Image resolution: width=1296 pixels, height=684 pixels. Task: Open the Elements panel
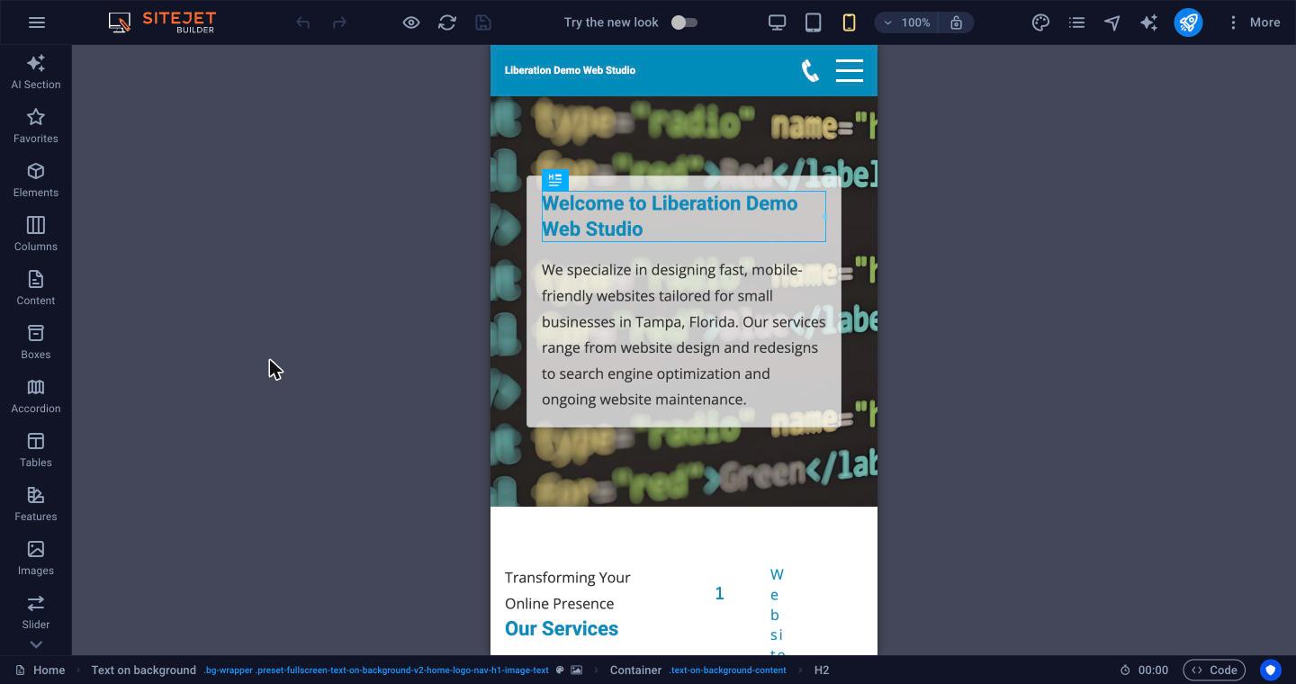[36, 180]
